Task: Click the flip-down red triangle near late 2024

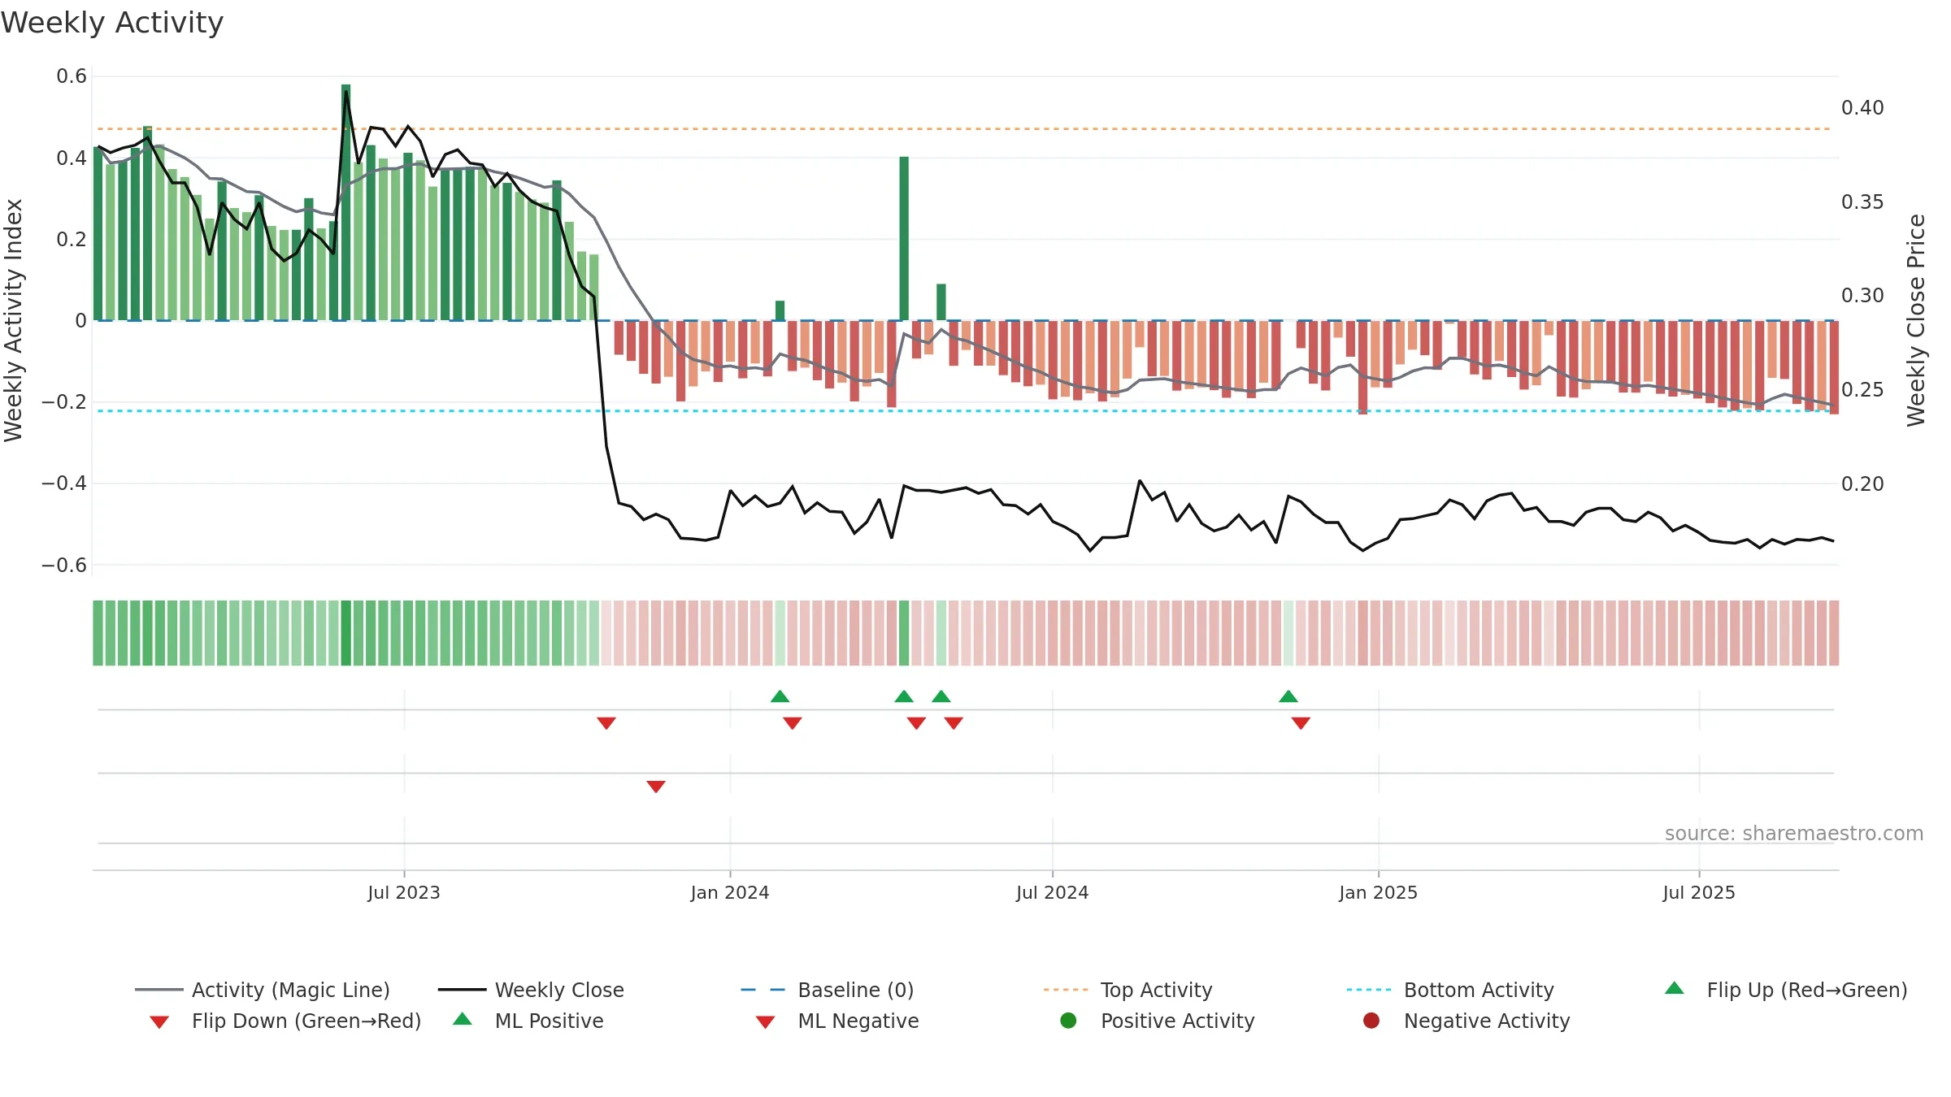Action: click(x=1301, y=723)
